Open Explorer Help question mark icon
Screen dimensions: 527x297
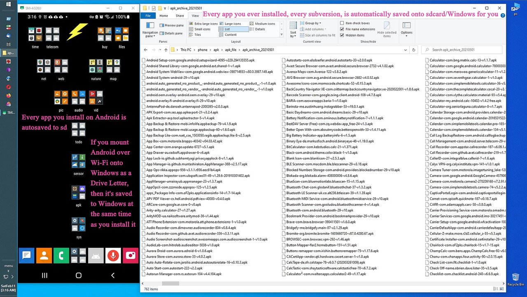[x=502, y=16]
